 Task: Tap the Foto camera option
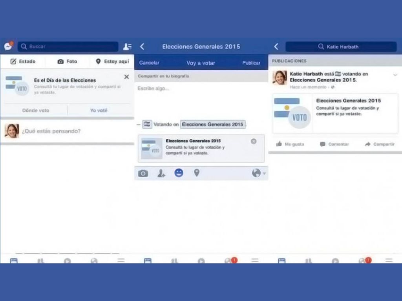coord(67,62)
